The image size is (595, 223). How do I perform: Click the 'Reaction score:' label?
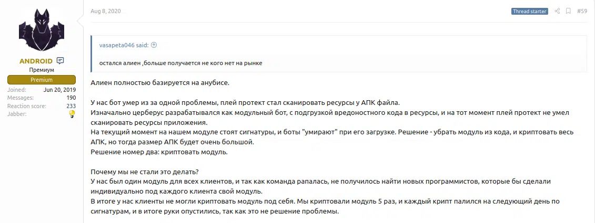[26, 106]
